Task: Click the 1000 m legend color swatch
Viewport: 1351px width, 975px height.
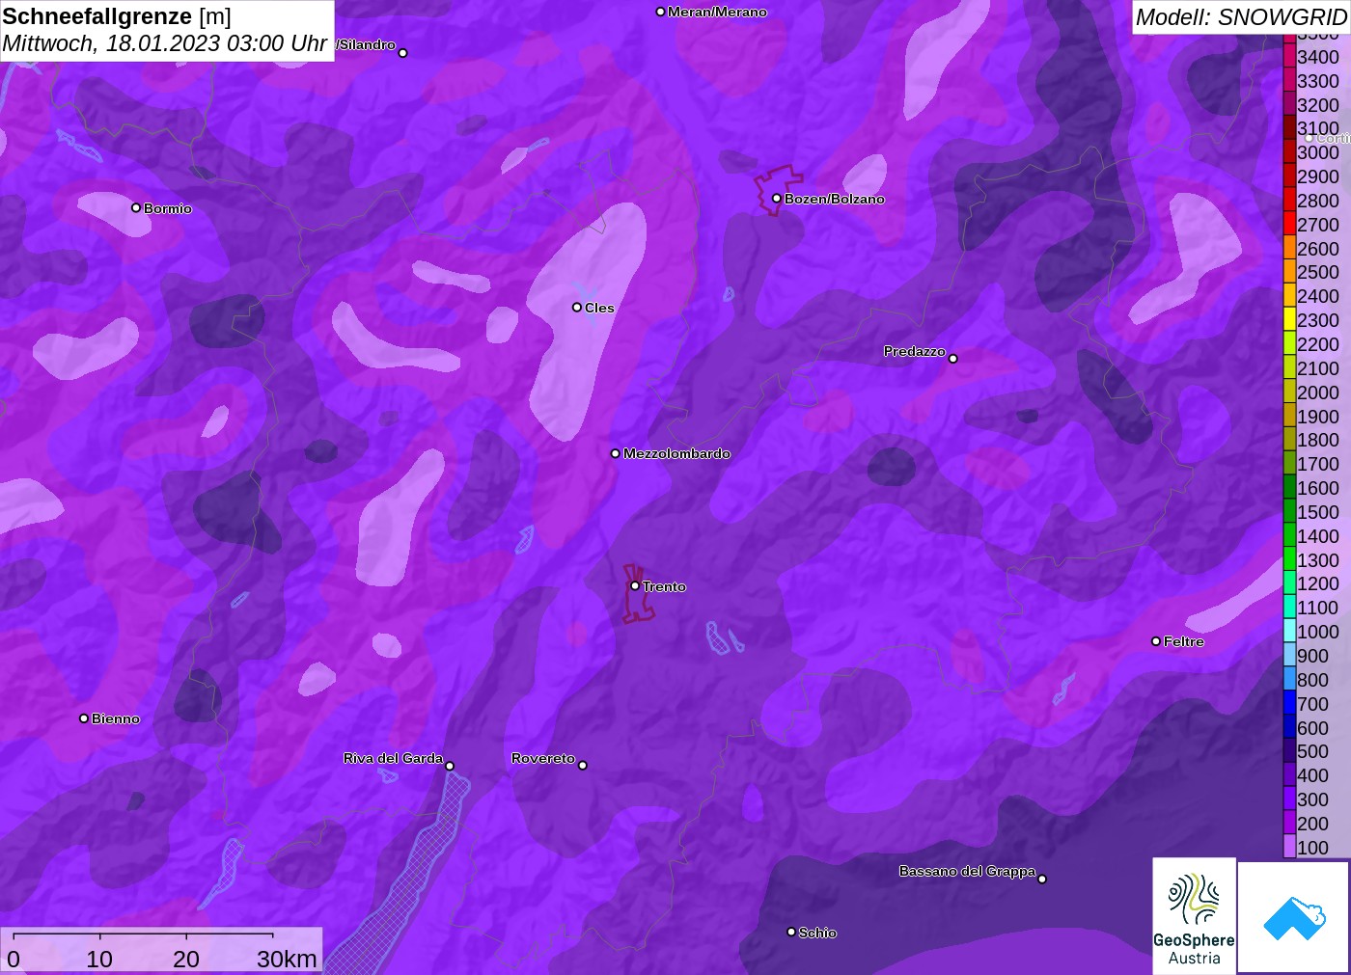Action: 1289,632
